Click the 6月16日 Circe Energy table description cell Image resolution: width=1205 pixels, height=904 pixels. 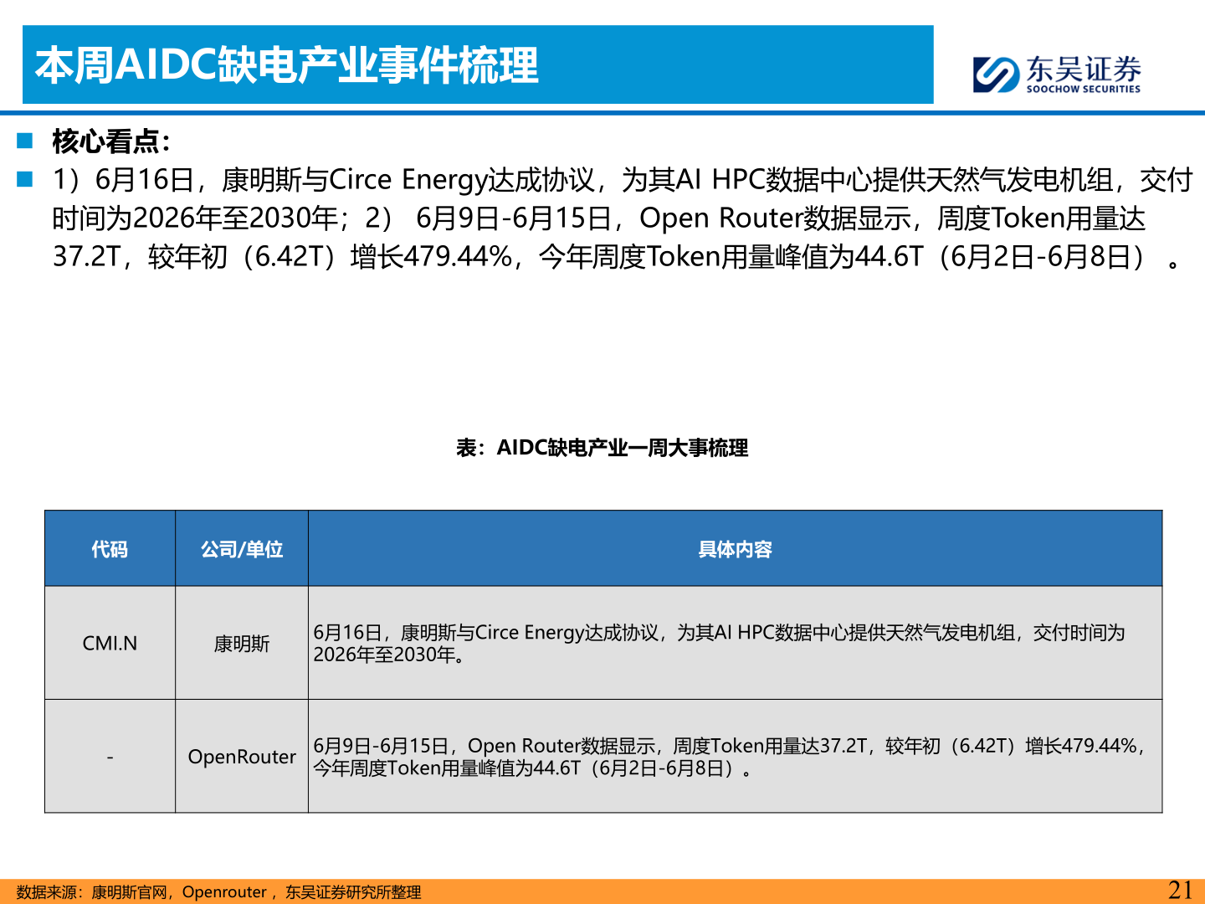pos(736,643)
